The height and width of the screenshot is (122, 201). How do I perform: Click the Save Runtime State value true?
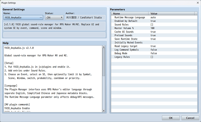[x=153, y=39]
